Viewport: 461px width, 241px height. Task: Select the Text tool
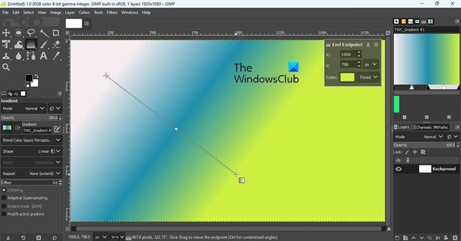coord(43,56)
